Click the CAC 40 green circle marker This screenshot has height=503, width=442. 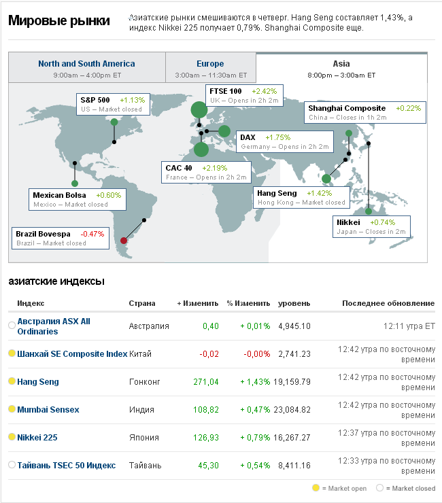[201, 150]
